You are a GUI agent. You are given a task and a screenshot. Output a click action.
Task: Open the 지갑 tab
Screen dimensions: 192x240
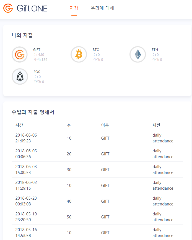click(74, 8)
